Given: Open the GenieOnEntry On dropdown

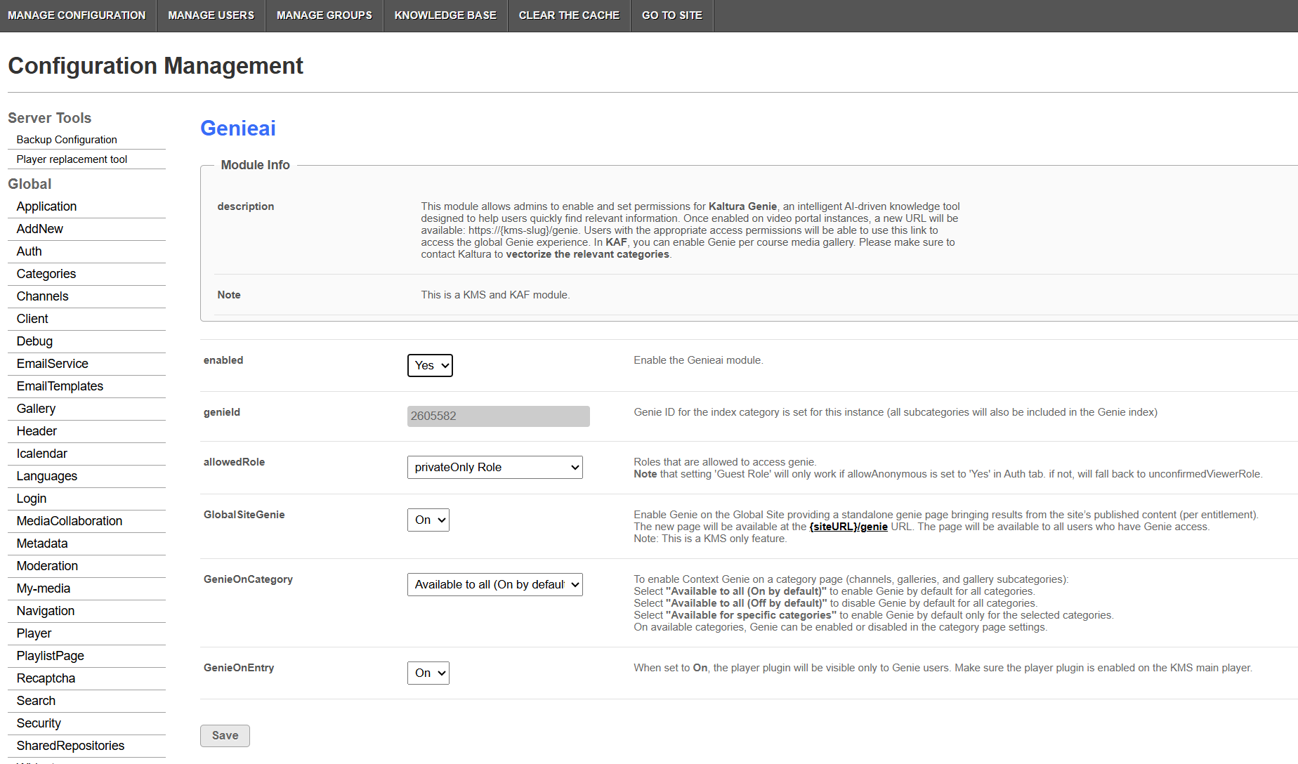Looking at the screenshot, I should tap(428, 673).
